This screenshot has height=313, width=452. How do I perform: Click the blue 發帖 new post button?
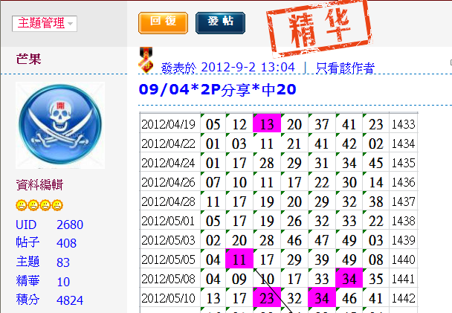[220, 22]
